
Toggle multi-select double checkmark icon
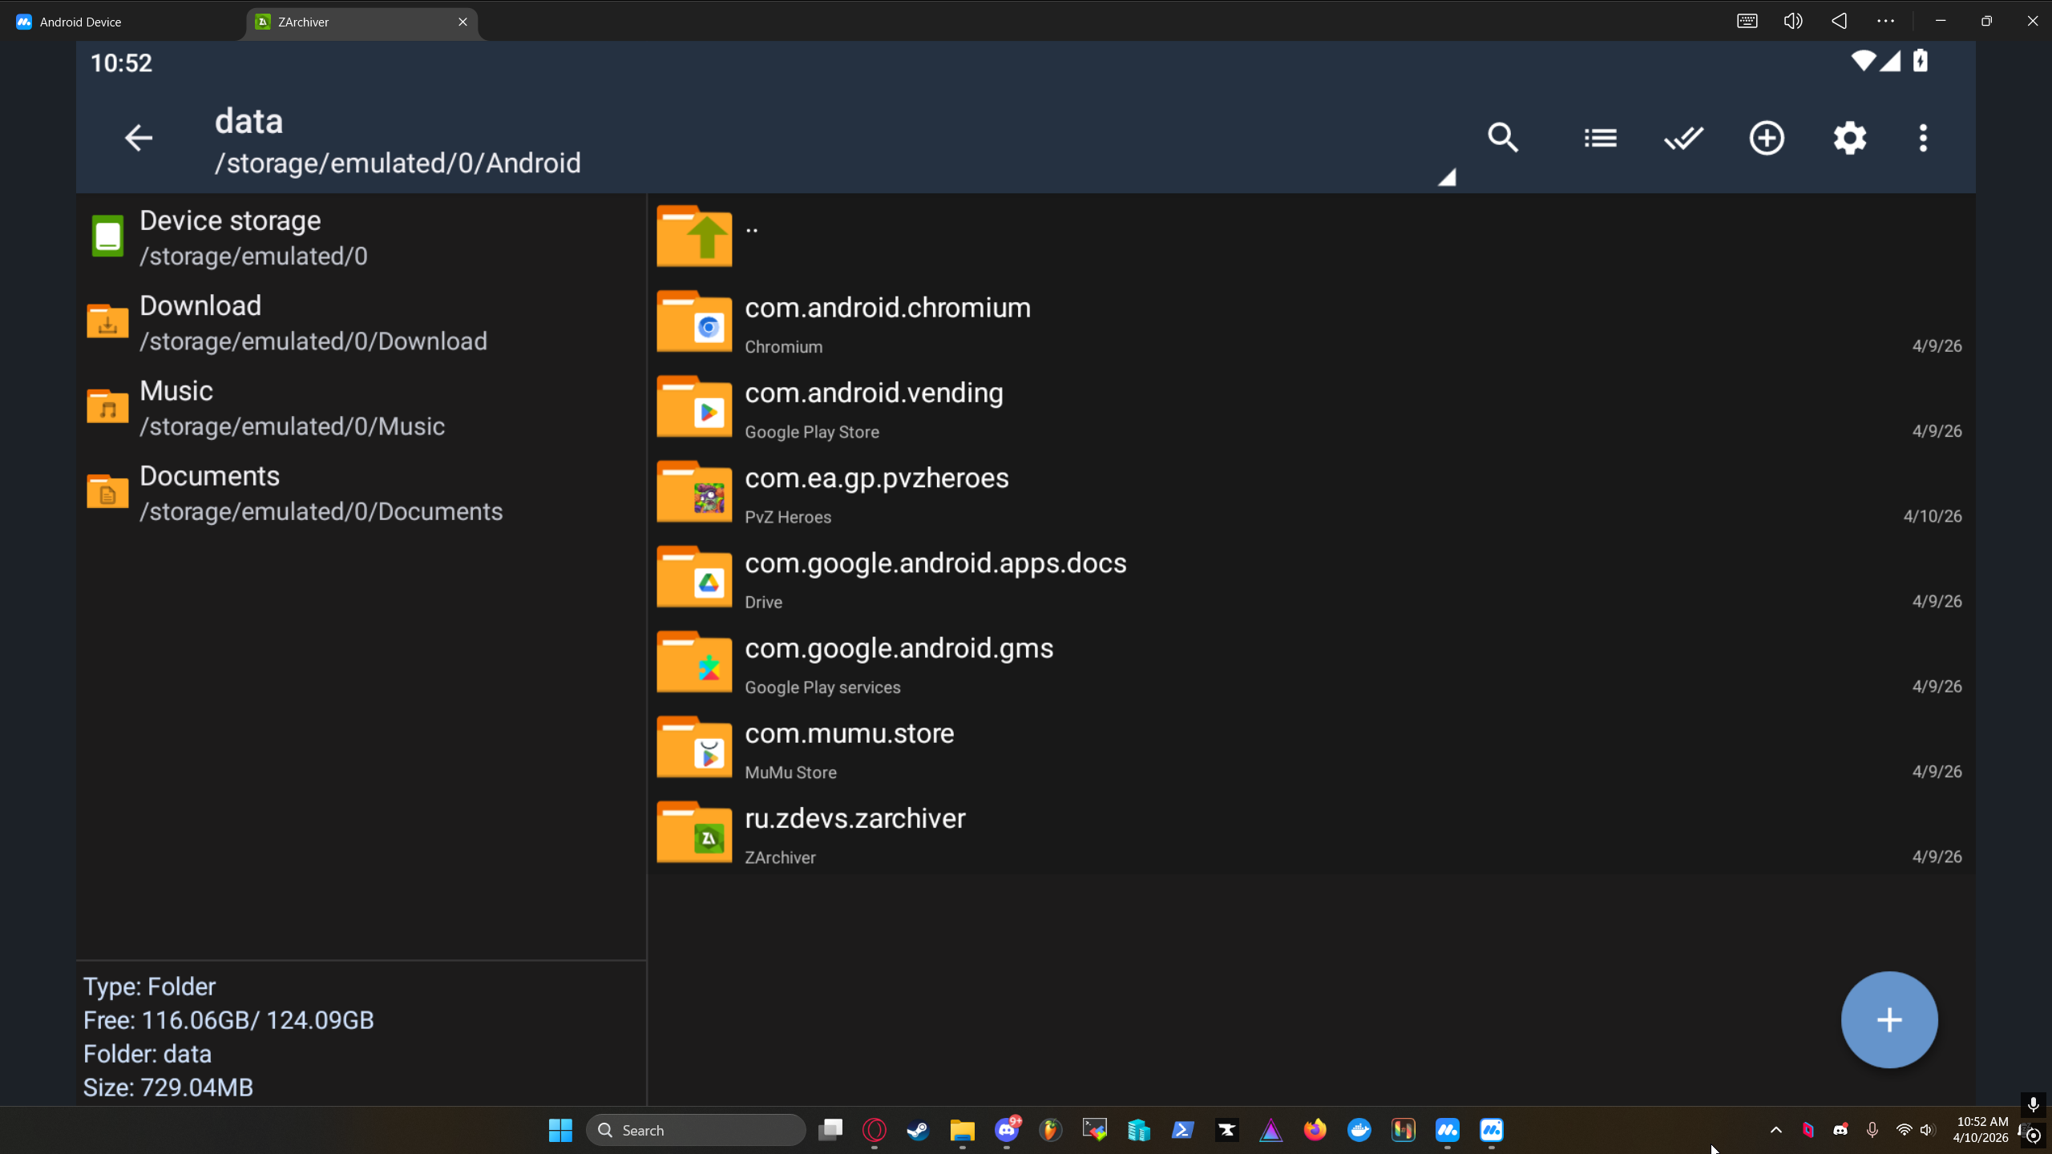tap(1683, 138)
